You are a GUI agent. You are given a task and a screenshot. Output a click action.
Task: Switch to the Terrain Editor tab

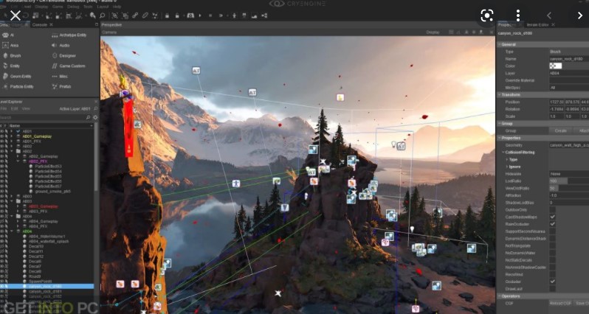(537, 25)
